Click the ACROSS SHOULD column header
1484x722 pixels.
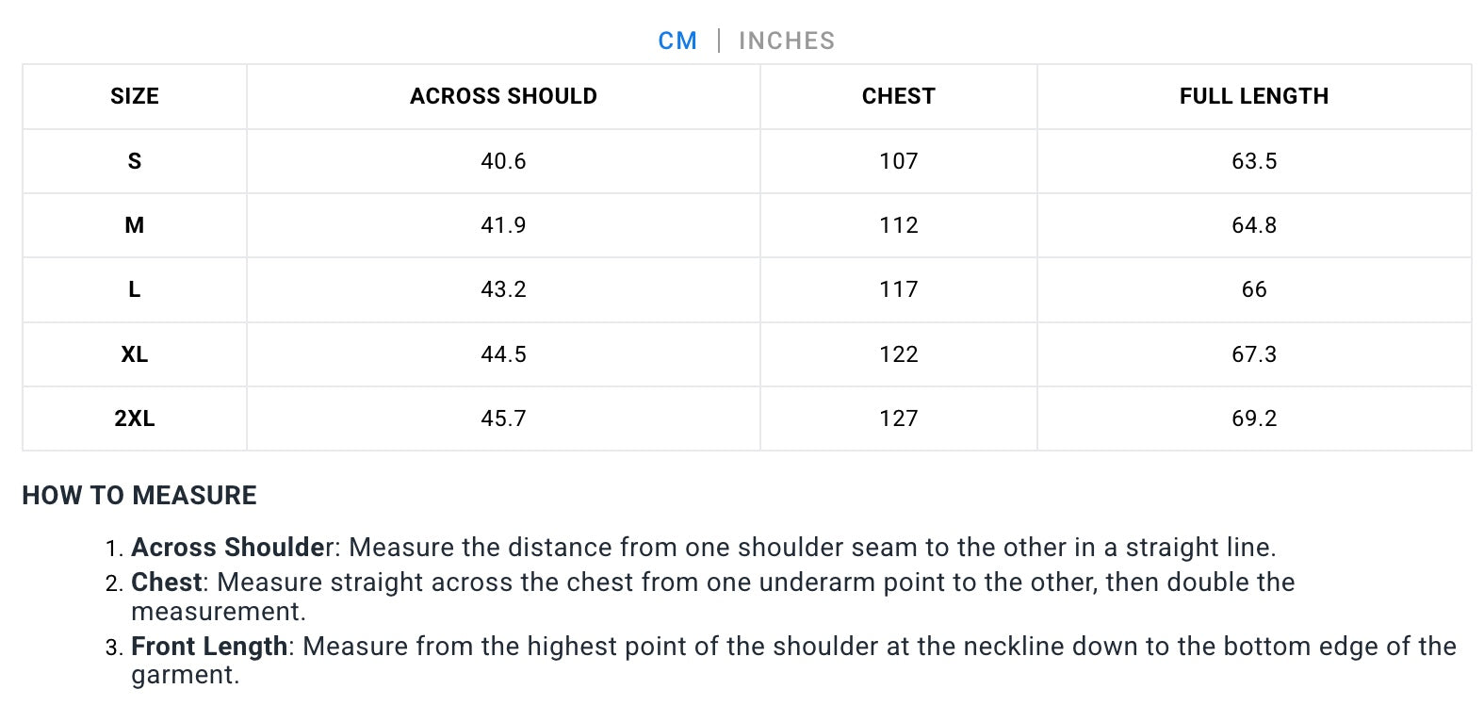503,96
